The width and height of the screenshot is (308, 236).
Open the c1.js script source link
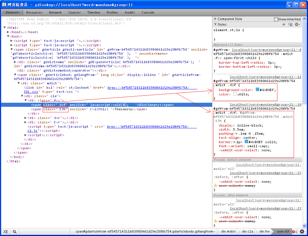[x=32, y=131]
